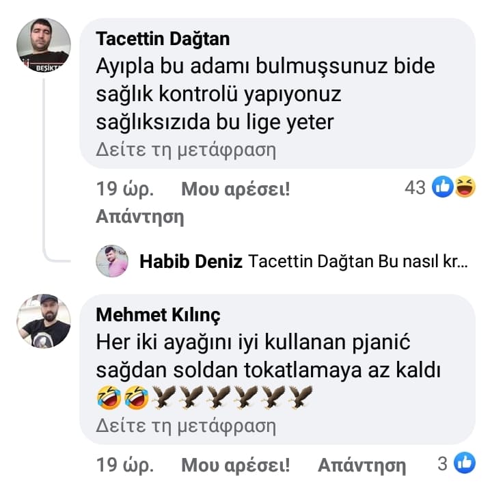Open Tacettin Dağtan's profile picture

pos(44,46)
